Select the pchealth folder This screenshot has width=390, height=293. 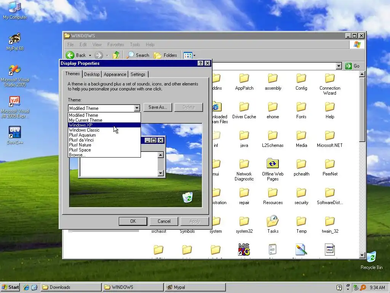[x=301, y=168]
